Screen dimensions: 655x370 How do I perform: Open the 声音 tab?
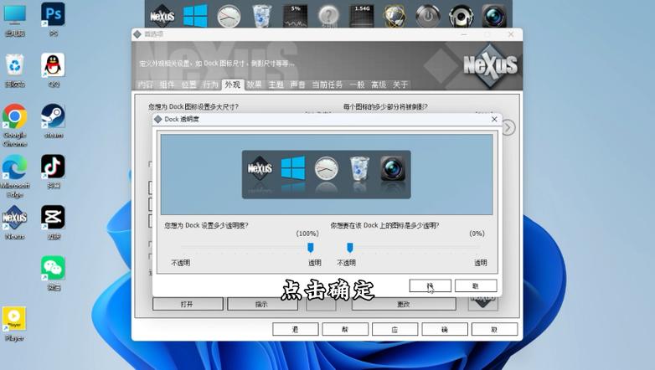click(297, 85)
